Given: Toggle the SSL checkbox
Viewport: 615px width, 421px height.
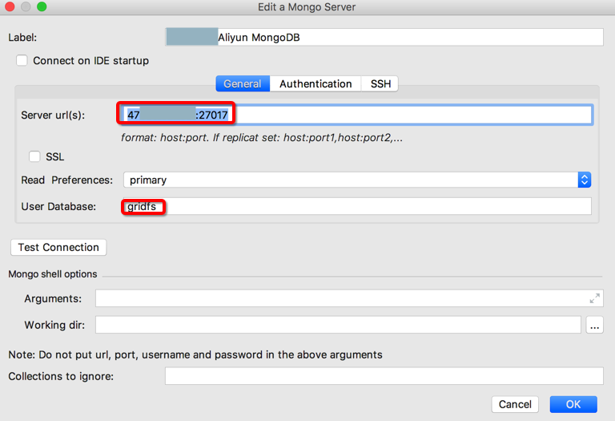Looking at the screenshot, I should [35, 157].
